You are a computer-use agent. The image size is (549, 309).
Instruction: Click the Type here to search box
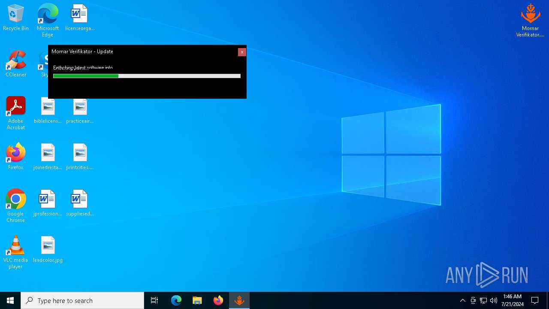[82, 300]
